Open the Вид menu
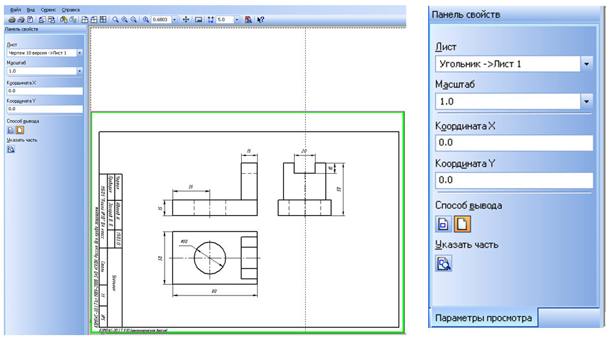Screen dimensions: 611x339 (31, 10)
